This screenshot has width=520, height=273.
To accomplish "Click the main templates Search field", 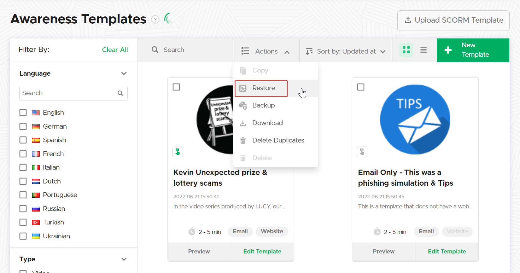I will click(189, 50).
